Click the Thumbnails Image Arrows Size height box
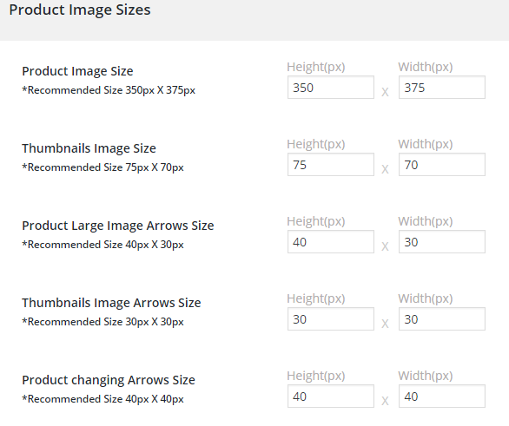 pos(330,319)
